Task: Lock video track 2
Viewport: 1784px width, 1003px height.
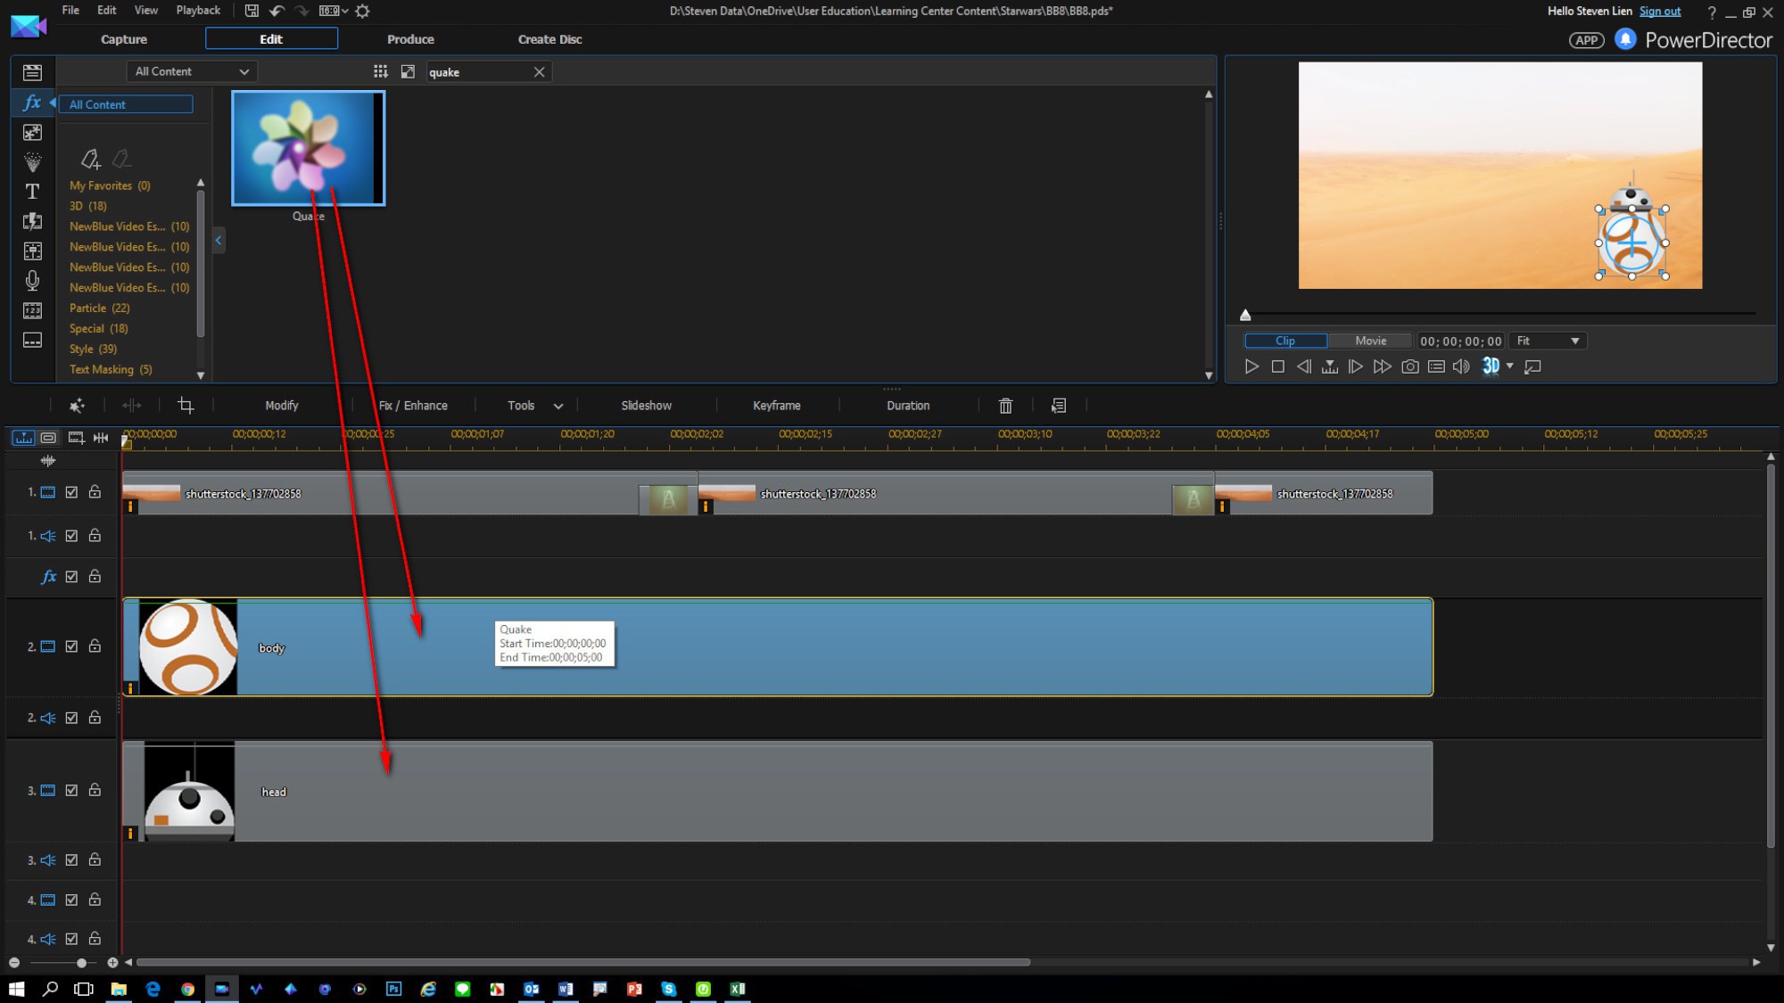Action: tap(95, 645)
